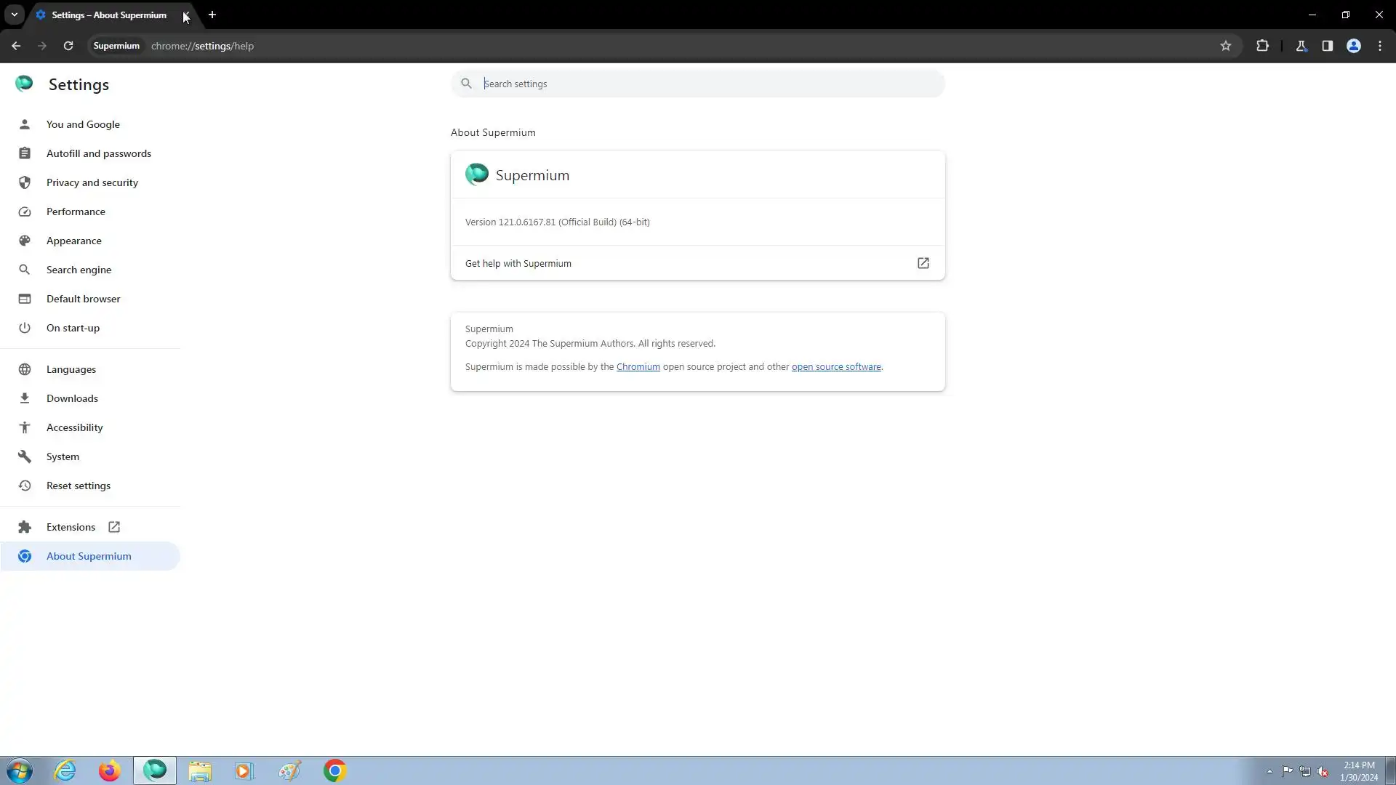Focus the Search settings field
The height and width of the screenshot is (785, 1396).
pyautogui.click(x=709, y=84)
